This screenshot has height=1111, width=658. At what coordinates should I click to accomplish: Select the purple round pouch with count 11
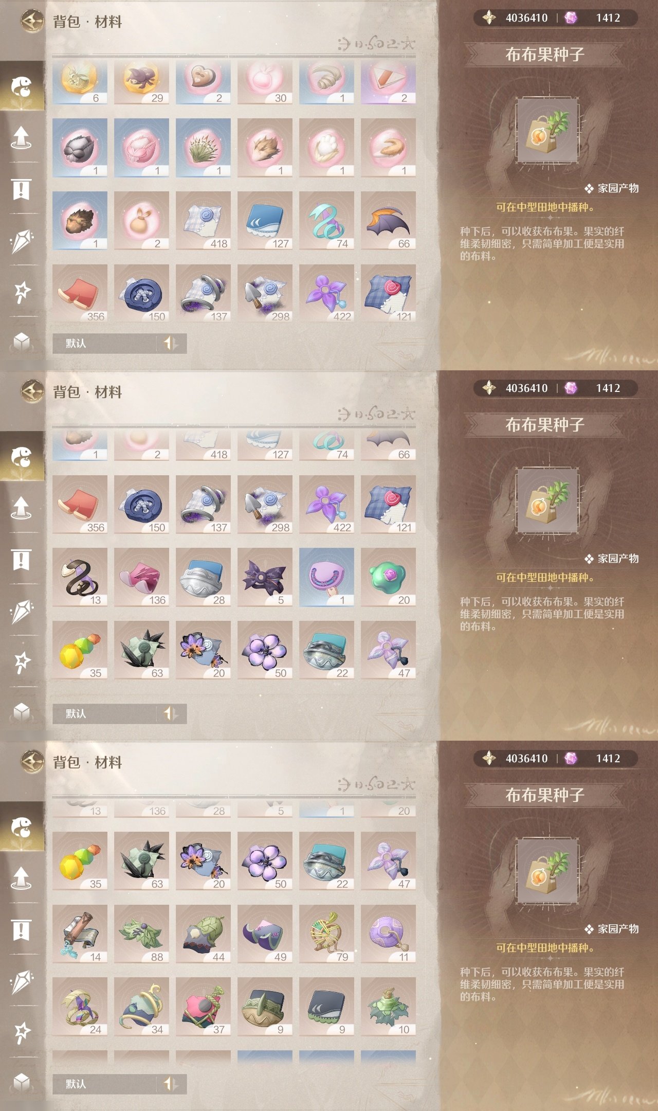pos(388,934)
